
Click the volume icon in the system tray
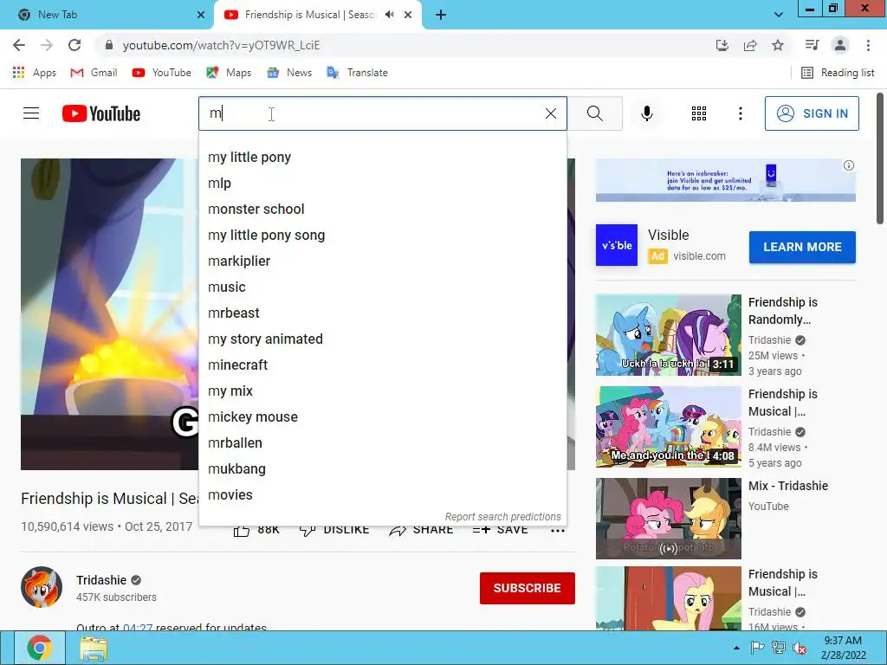point(799,648)
